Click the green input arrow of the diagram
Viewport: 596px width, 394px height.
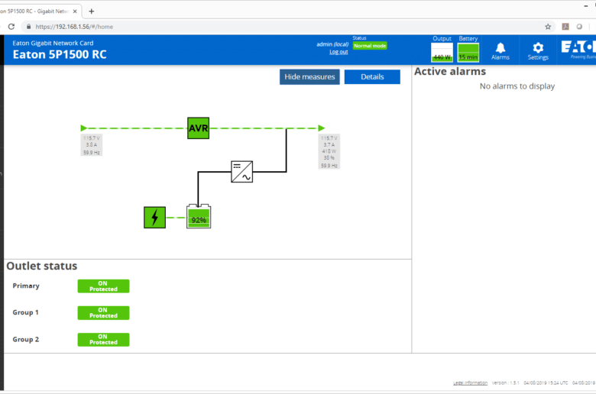point(83,128)
